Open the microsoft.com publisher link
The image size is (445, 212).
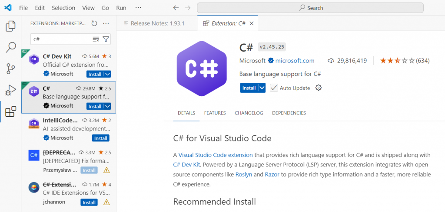tap(295, 61)
